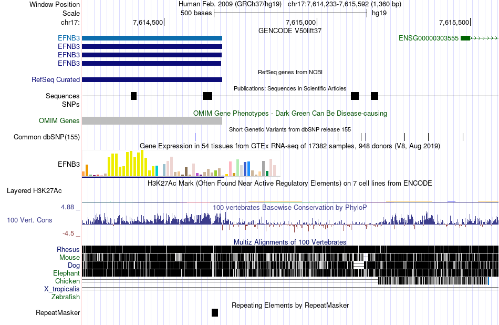The width and height of the screenshot is (499, 325).
Task: Click the ENSG00000303555 gene label
Action: (428, 38)
